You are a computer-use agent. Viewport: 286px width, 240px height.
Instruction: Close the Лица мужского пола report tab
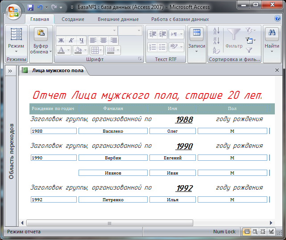[277, 70]
